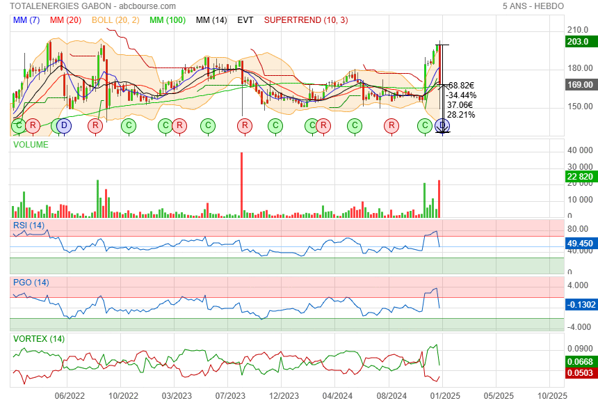Click the 05/2025 date axis label
This screenshot has width=598, height=403.
coord(499,396)
